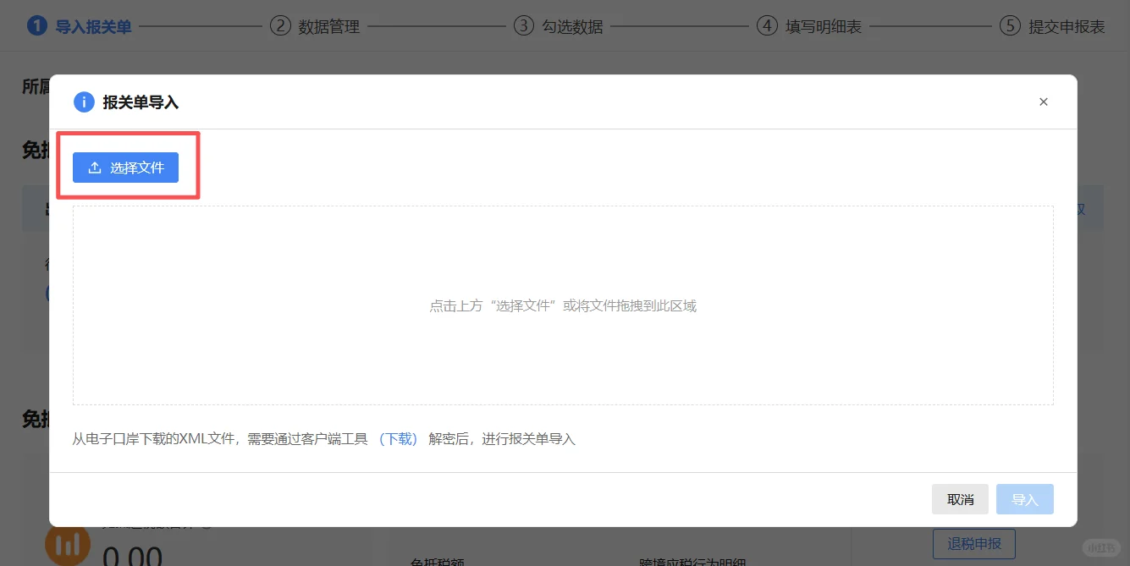Go to step 1 导入报关单
This screenshot has width=1130, height=566.
click(80, 26)
